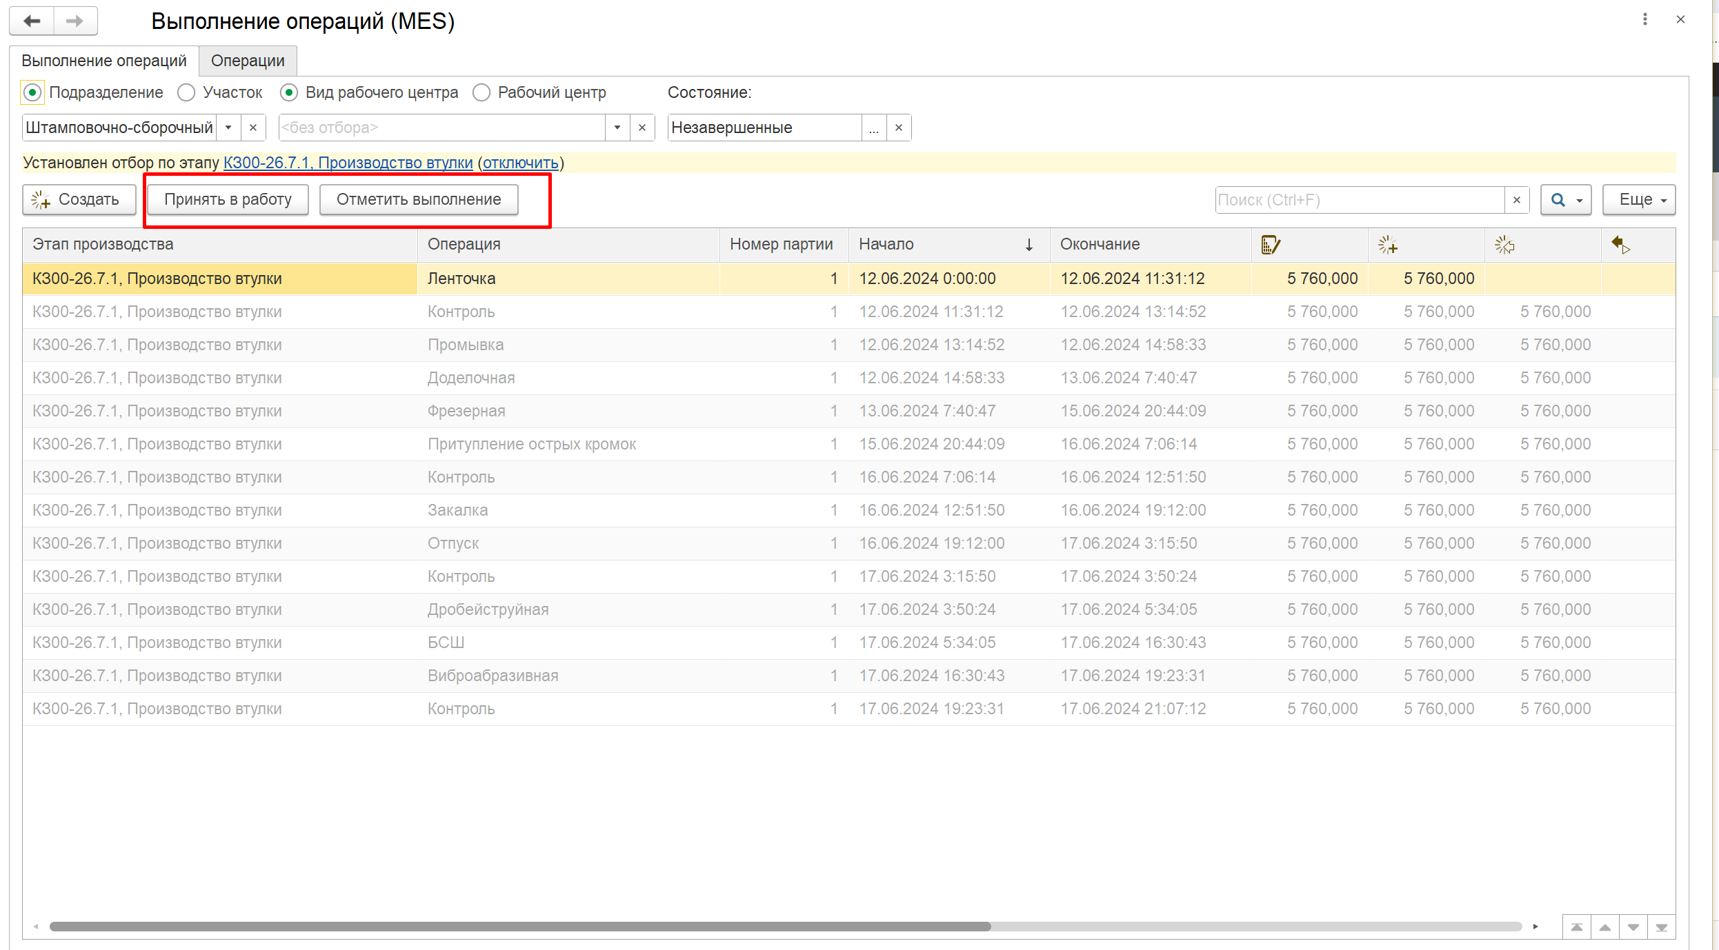
Task: Go forward with the right arrow button
Action: pyautogui.click(x=75, y=21)
